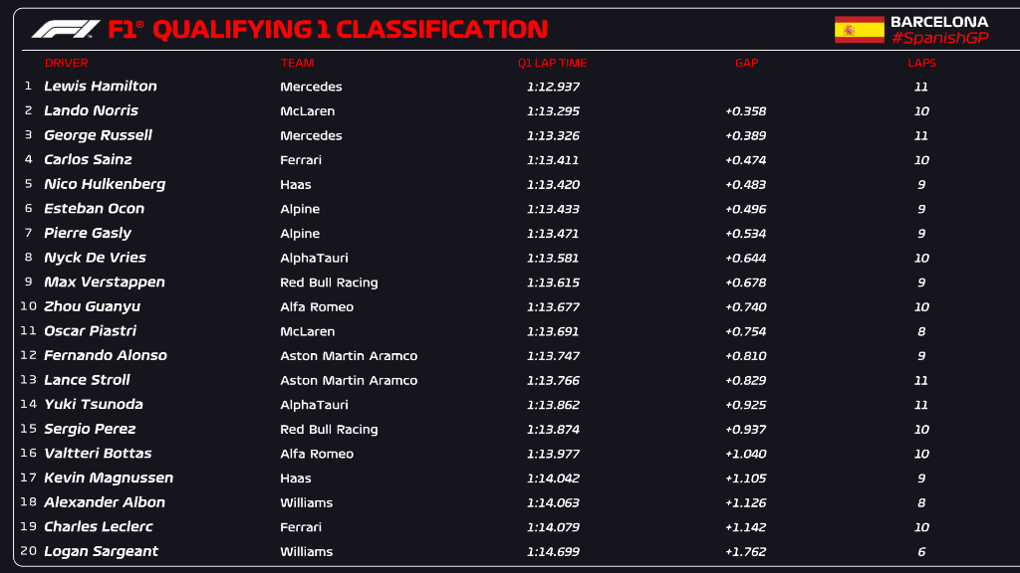1020x573 pixels.
Task: Select driver Lewis Hamilton
Action: tap(101, 87)
